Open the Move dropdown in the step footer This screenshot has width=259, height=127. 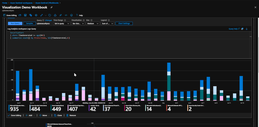coord(44,115)
